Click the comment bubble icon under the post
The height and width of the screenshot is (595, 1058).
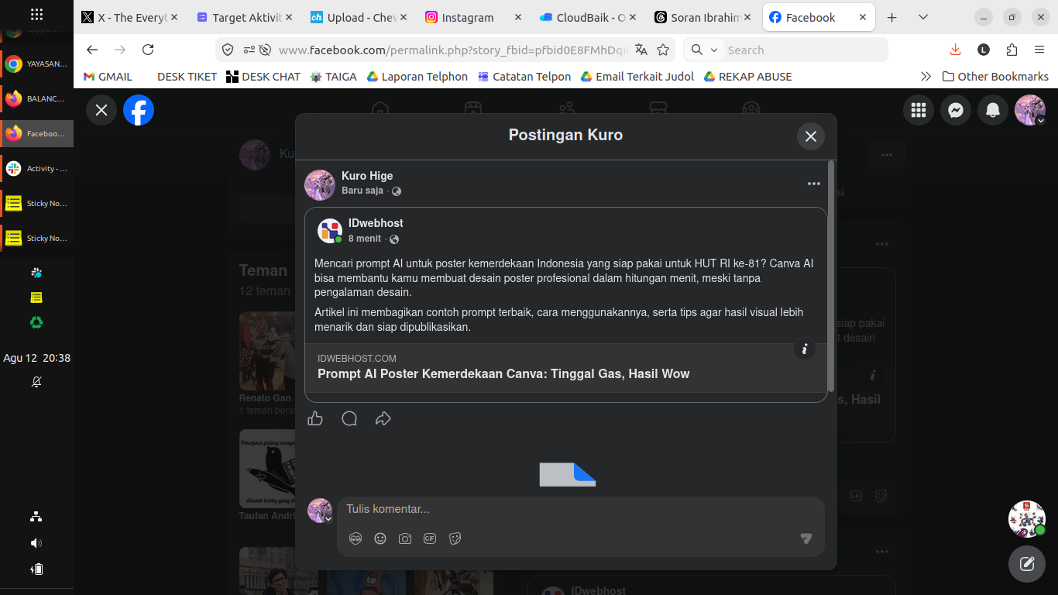(349, 419)
